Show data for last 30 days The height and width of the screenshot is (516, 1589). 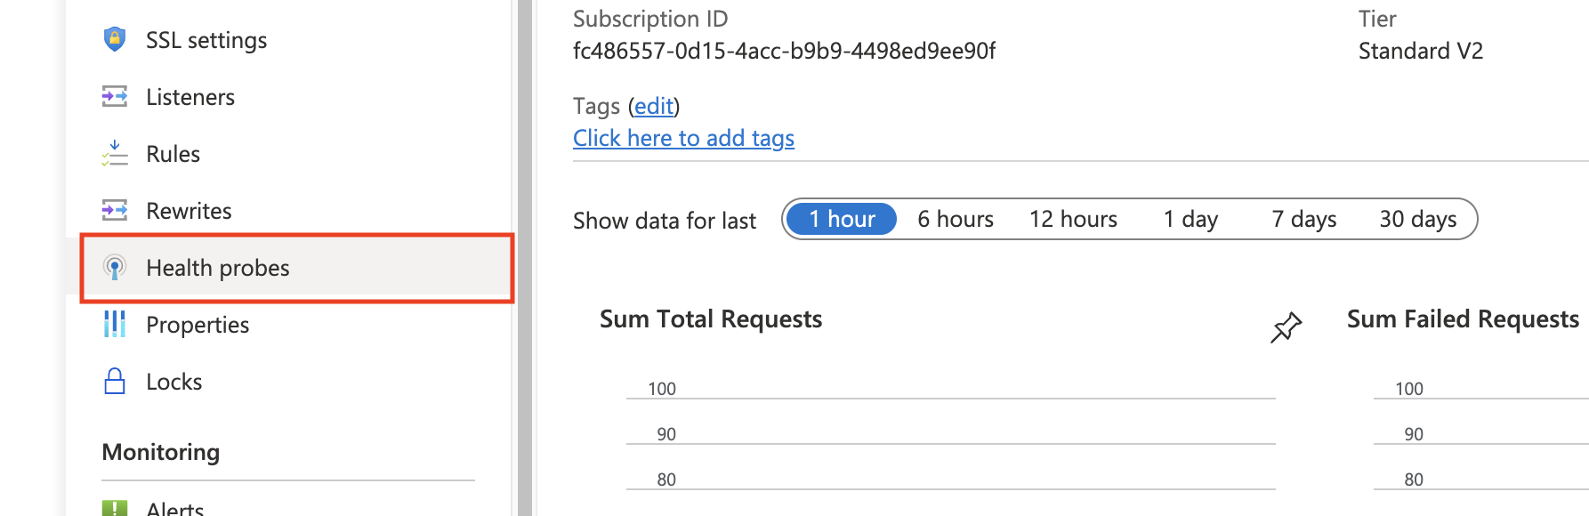pos(1417,220)
